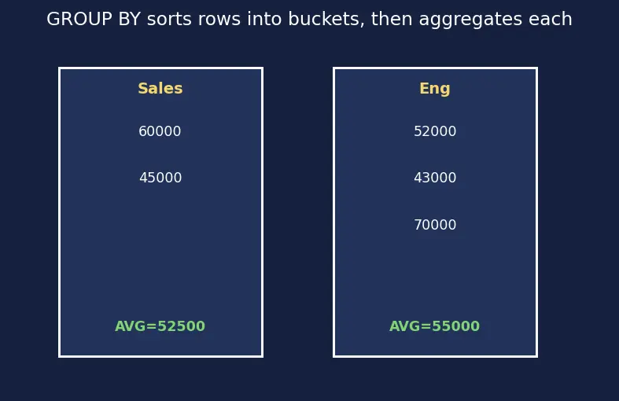The image size is (619, 401).
Task: Select the 43000 value in Eng
Action: tap(435, 178)
